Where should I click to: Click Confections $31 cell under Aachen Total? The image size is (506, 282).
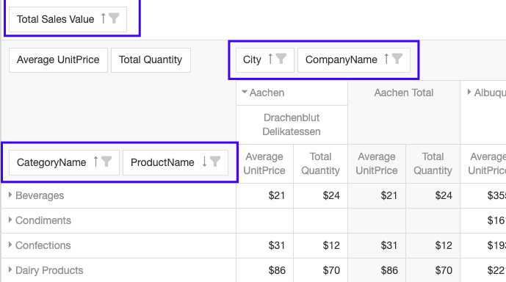coord(377,245)
